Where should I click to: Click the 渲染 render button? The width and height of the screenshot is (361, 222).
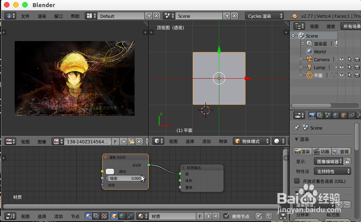pos(302,151)
